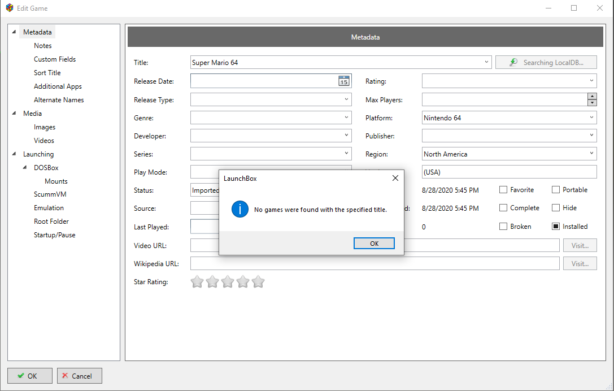The width and height of the screenshot is (614, 391).
Task: Close the LaunchBox message dialog
Action: click(395, 178)
